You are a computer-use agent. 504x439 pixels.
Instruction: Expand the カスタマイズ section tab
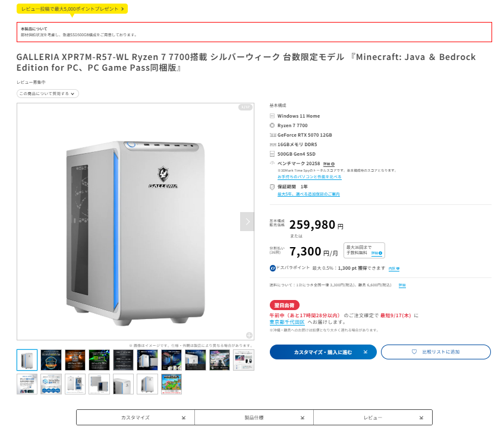tap(136, 418)
